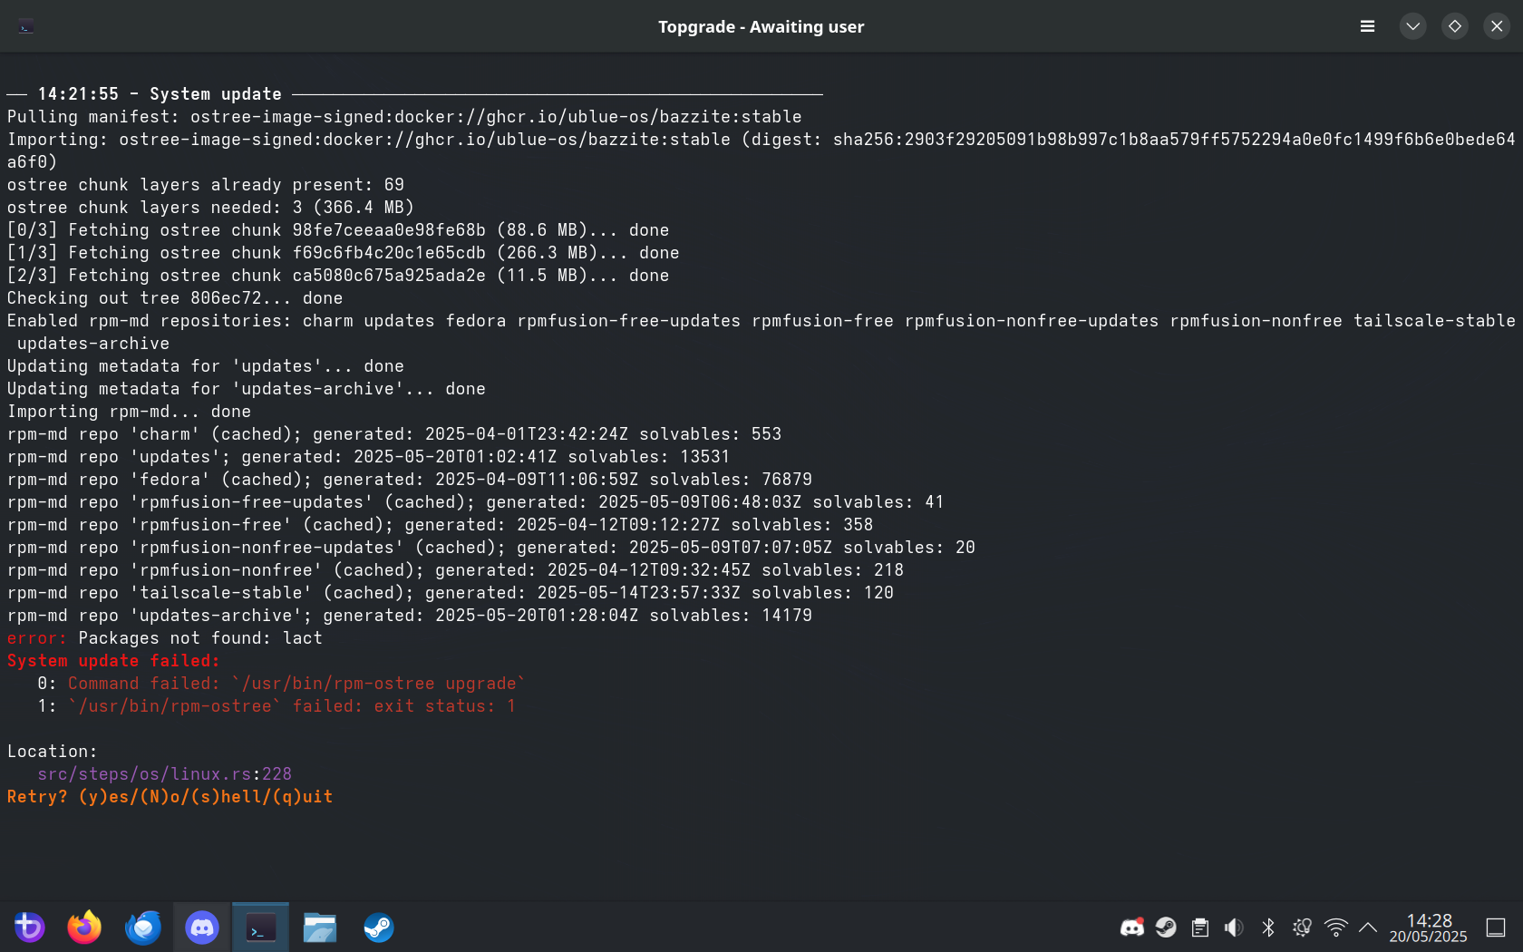
Task: Open Thunderbird from the taskbar
Action: point(143,928)
